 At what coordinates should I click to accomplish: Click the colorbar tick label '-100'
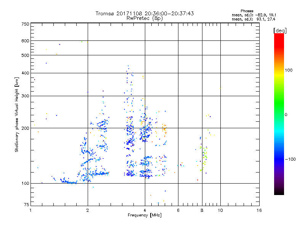(290, 159)
